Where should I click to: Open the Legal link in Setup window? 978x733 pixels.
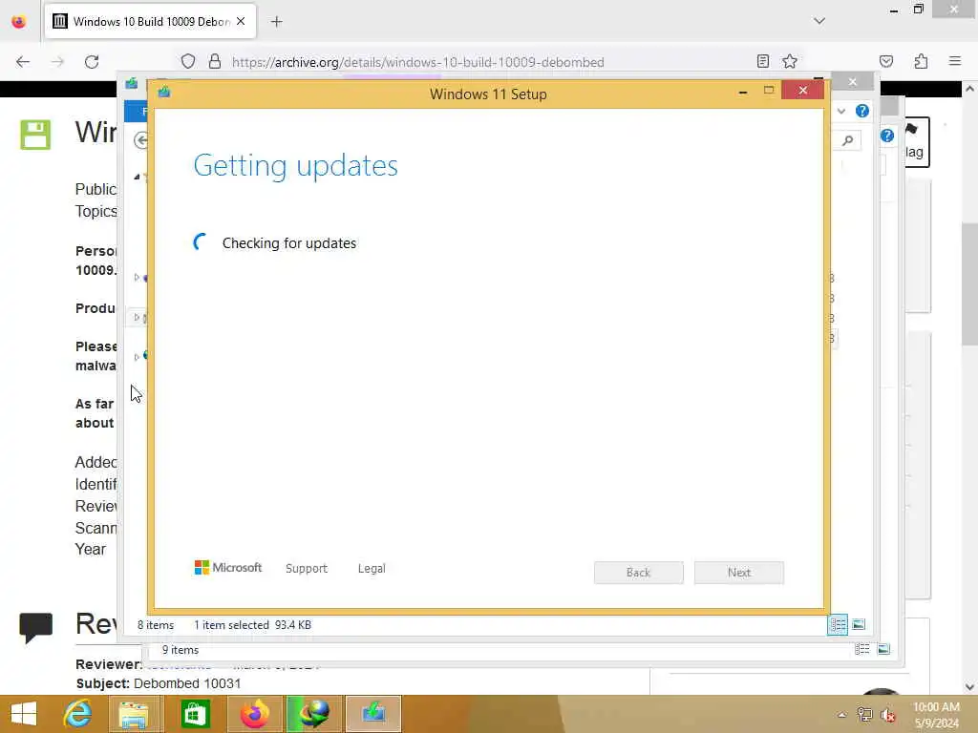(x=372, y=569)
